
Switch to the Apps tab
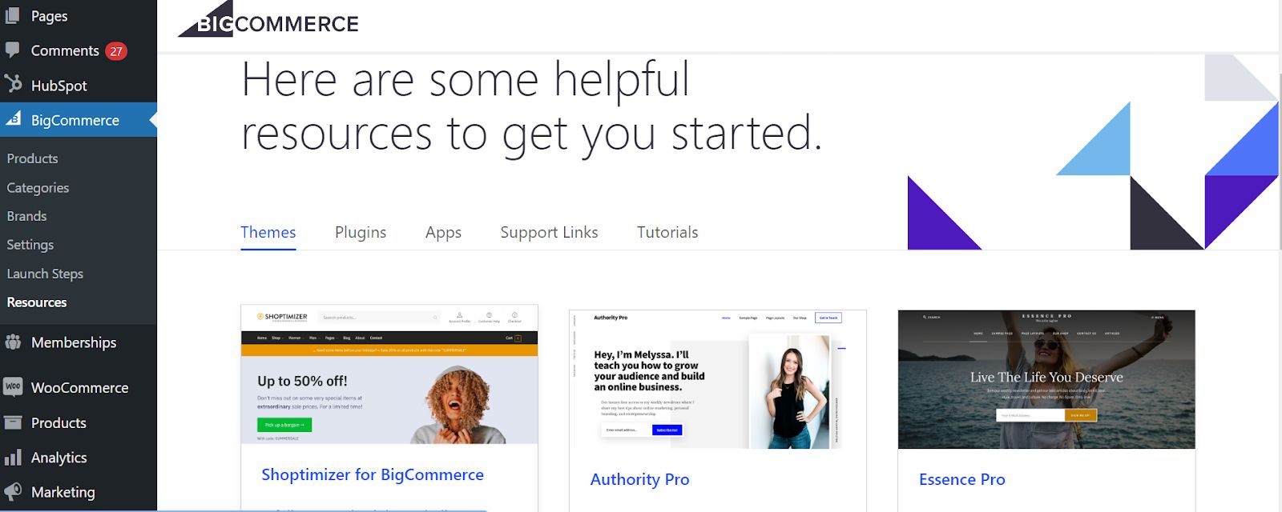(x=443, y=232)
